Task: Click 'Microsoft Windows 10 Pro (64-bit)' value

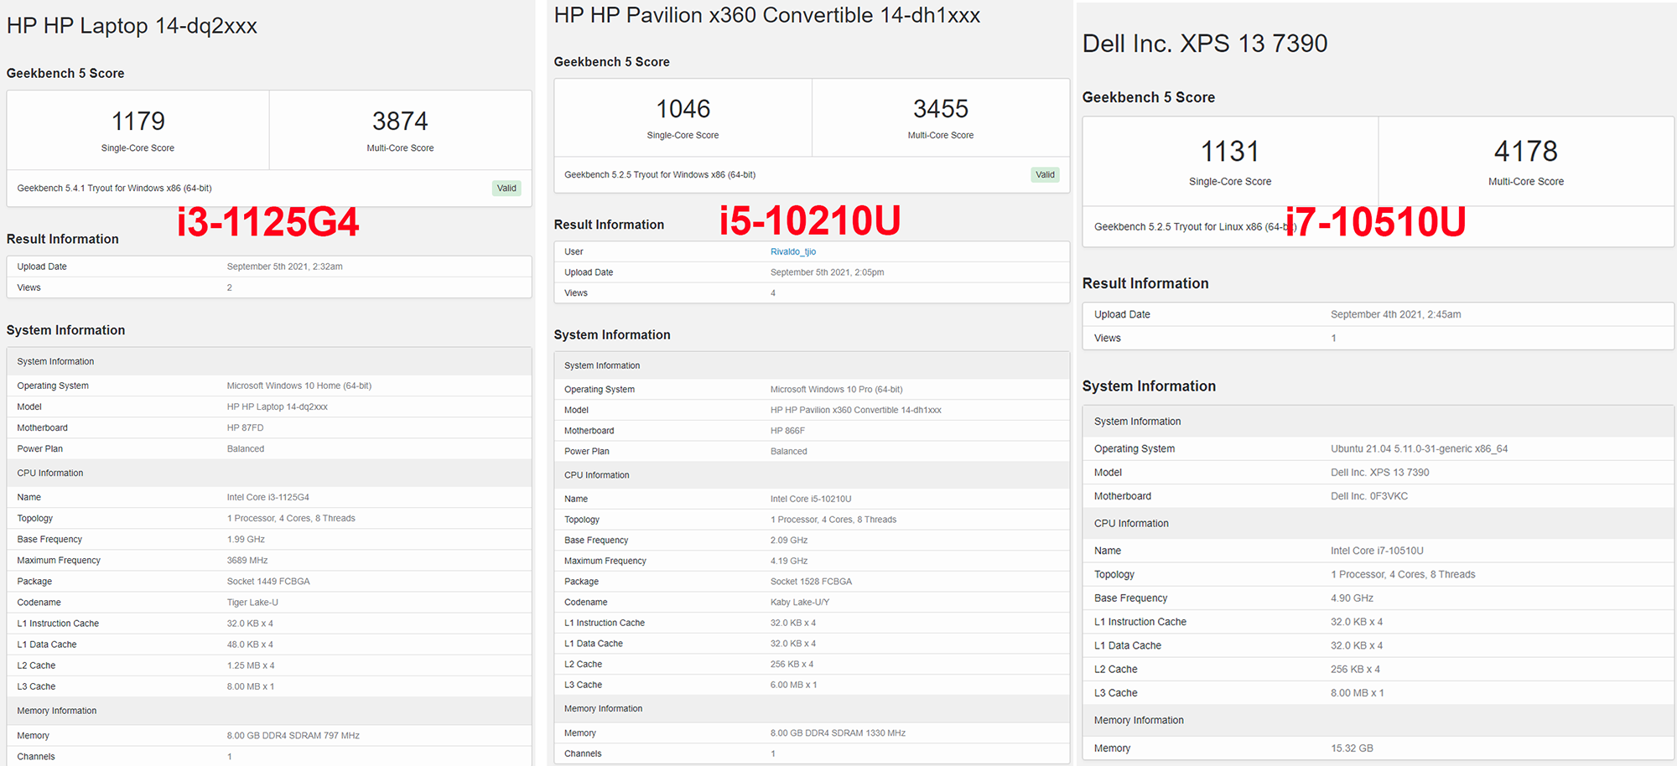Action: [836, 389]
